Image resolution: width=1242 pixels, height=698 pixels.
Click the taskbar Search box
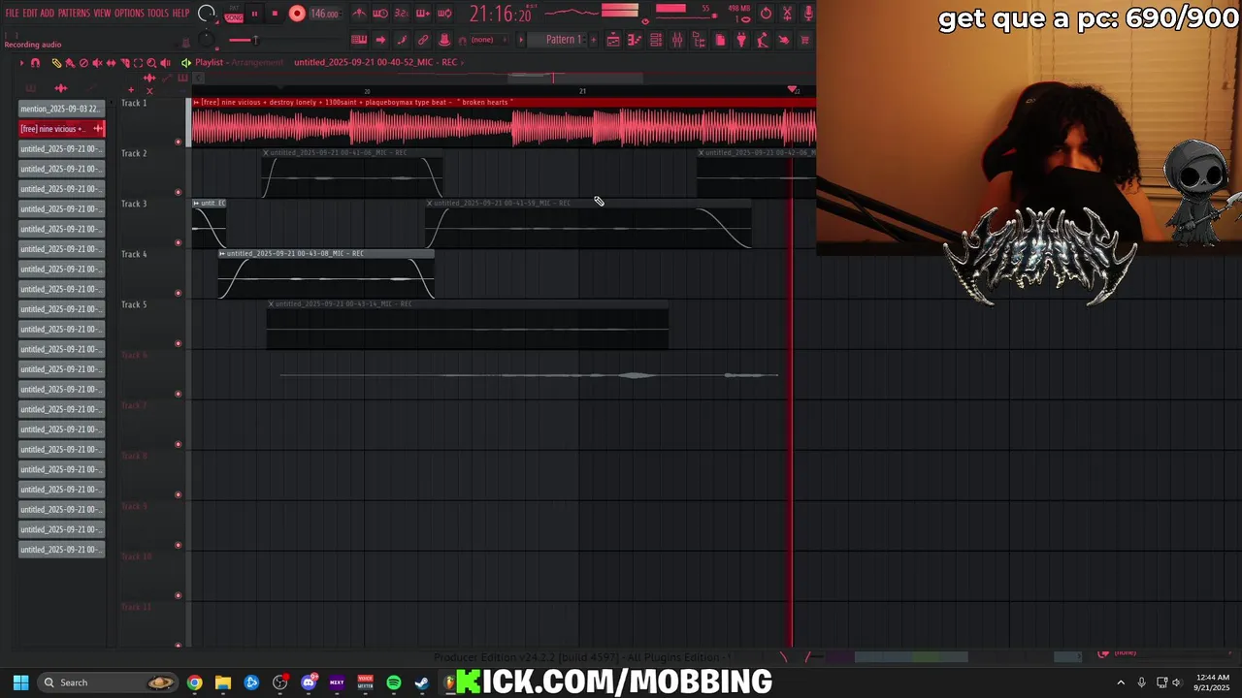click(x=107, y=682)
